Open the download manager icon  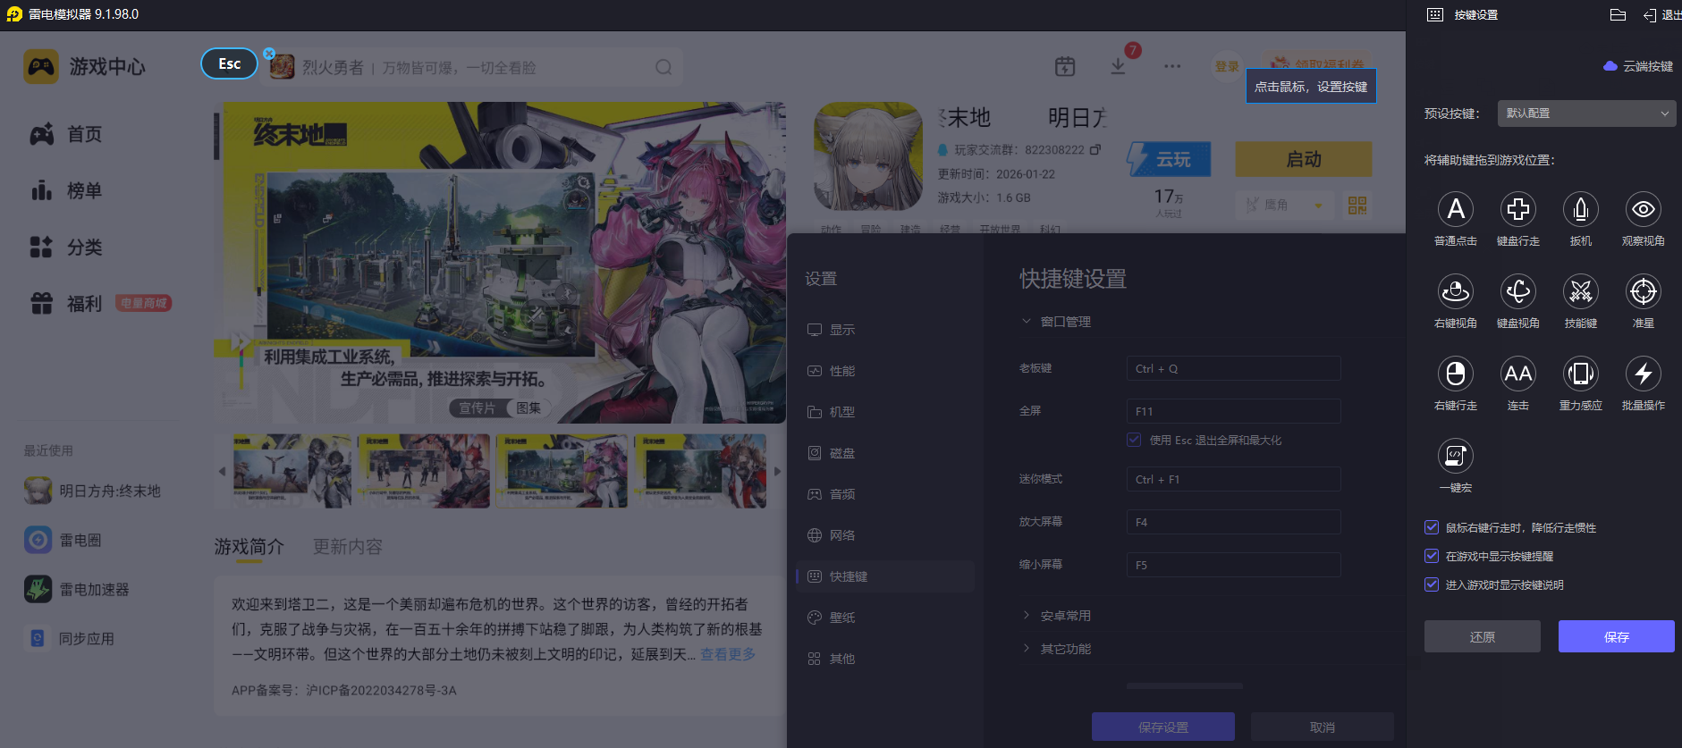[x=1118, y=67]
